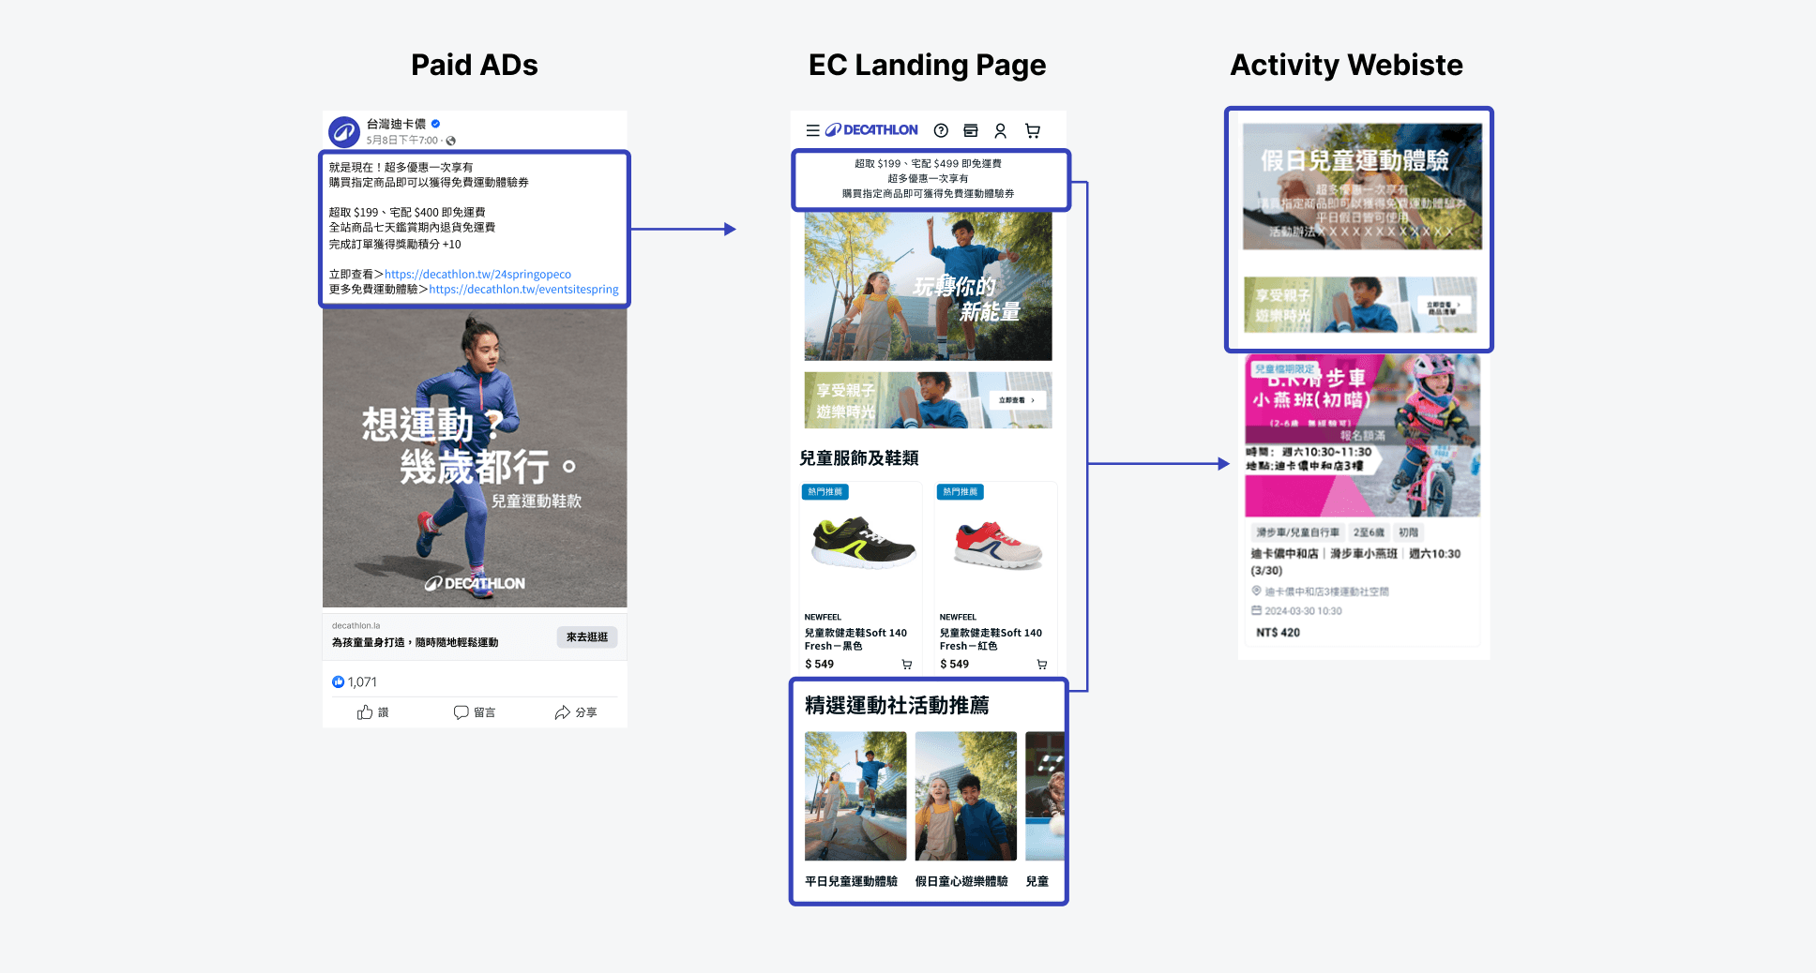
Task: Click the 兒童服飾及鞋類 section heading
Action: [x=859, y=458]
